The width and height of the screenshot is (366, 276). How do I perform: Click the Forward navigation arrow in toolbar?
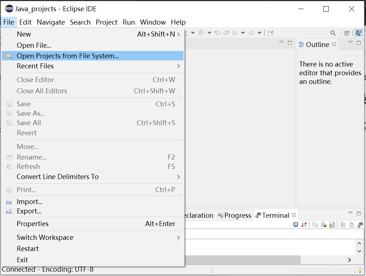point(251,33)
